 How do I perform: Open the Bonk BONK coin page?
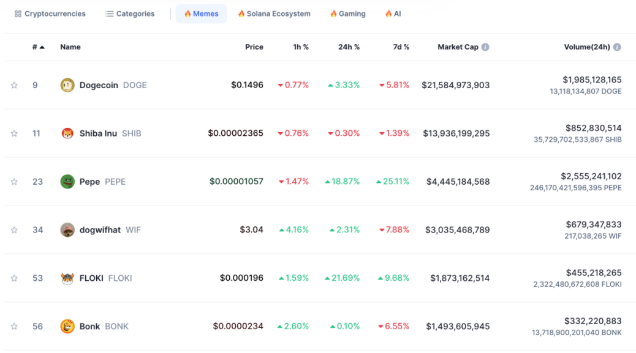click(x=104, y=326)
